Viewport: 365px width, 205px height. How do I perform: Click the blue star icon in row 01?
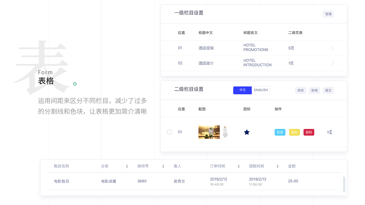(247, 132)
